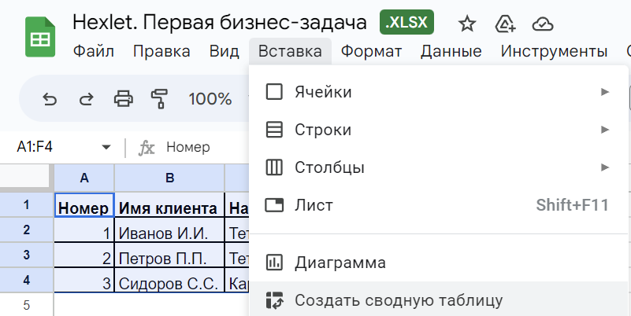Print the spreadsheet
The image size is (631, 316).
123,99
